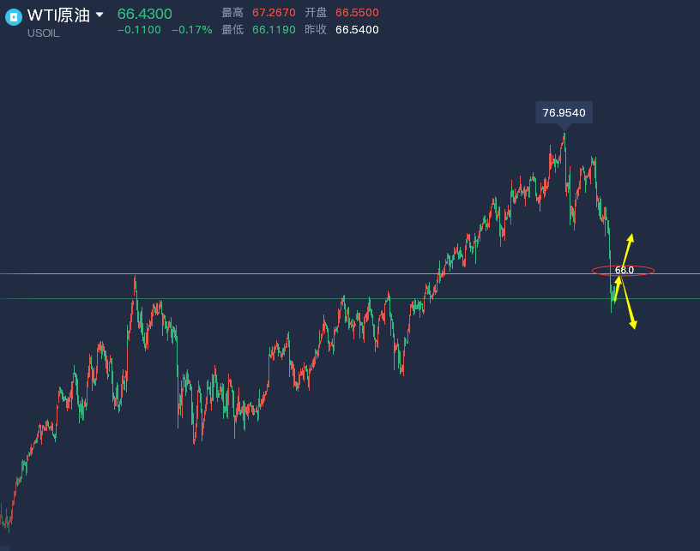Image resolution: width=700 pixels, height=551 pixels.
Task: Click the lowest candlestick at chart's bottom-left
Action: (7, 520)
